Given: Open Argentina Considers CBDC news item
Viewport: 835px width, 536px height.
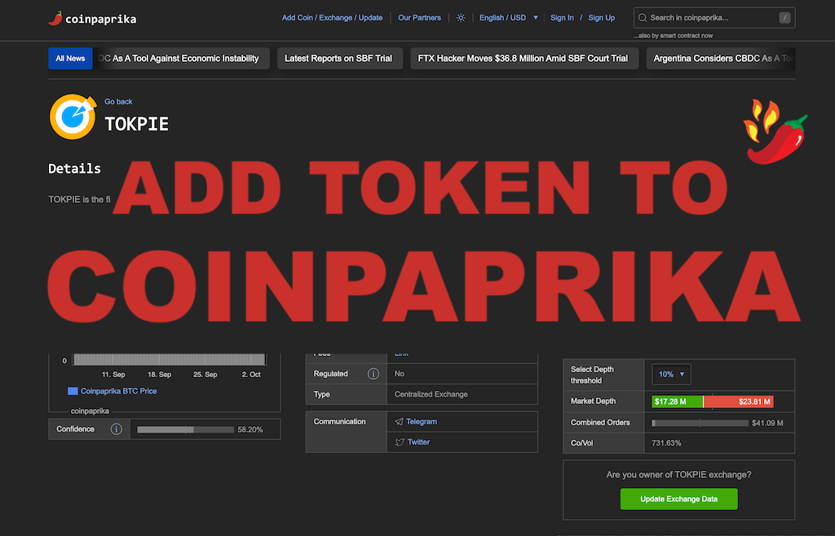Looking at the screenshot, I should 721,59.
